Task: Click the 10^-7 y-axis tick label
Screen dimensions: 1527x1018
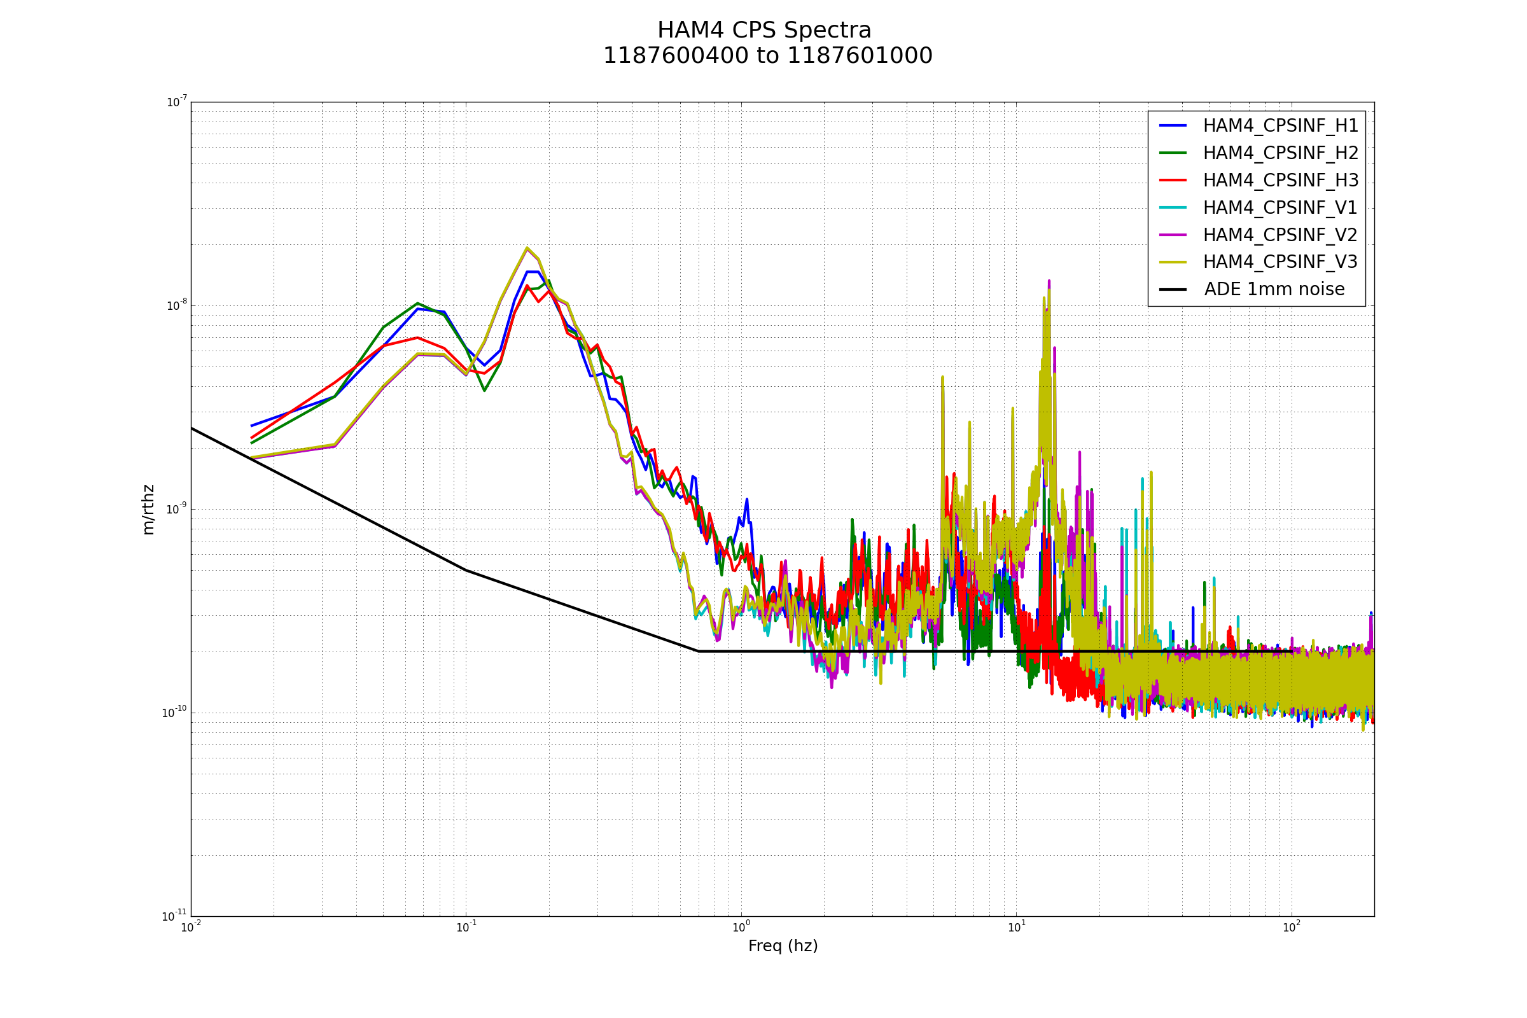Action: point(177,102)
